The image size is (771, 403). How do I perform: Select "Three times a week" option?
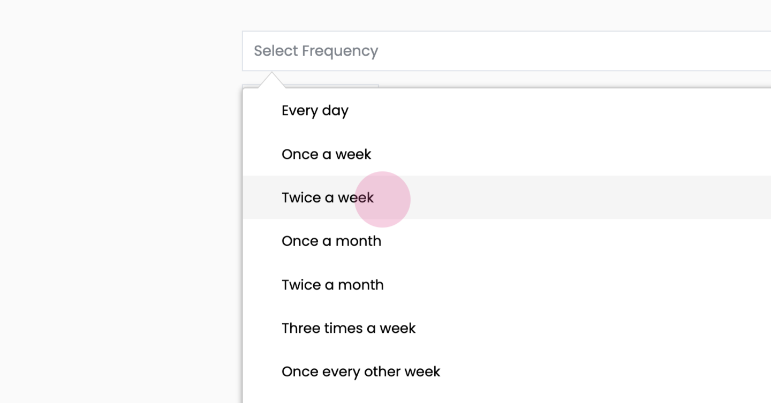click(348, 328)
